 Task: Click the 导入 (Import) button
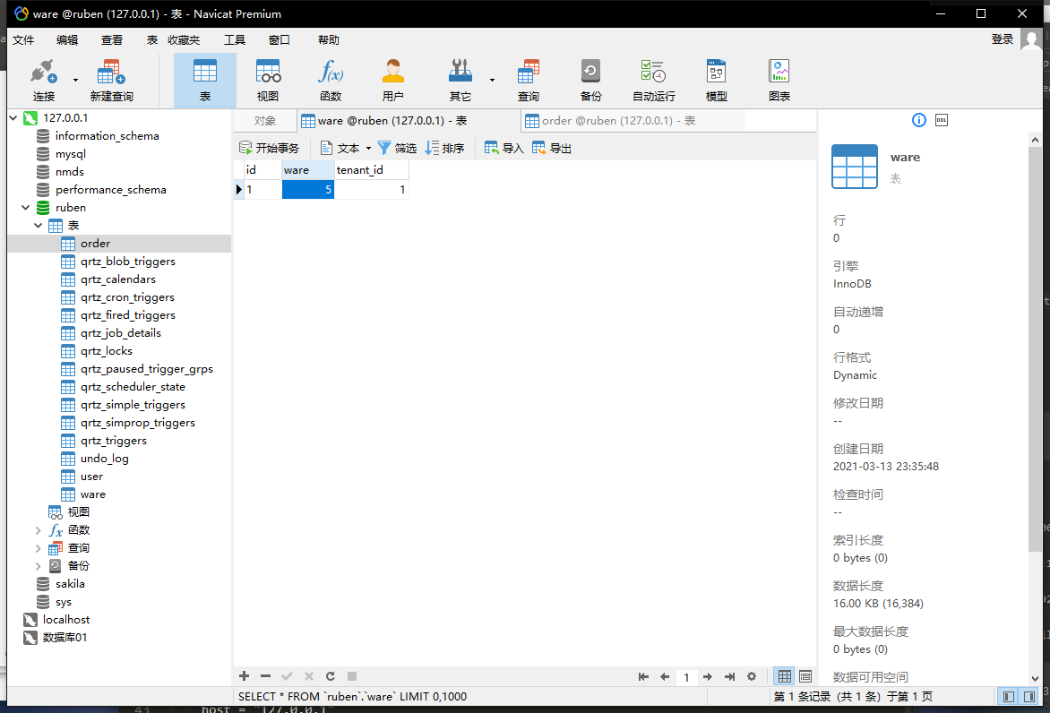tap(503, 149)
